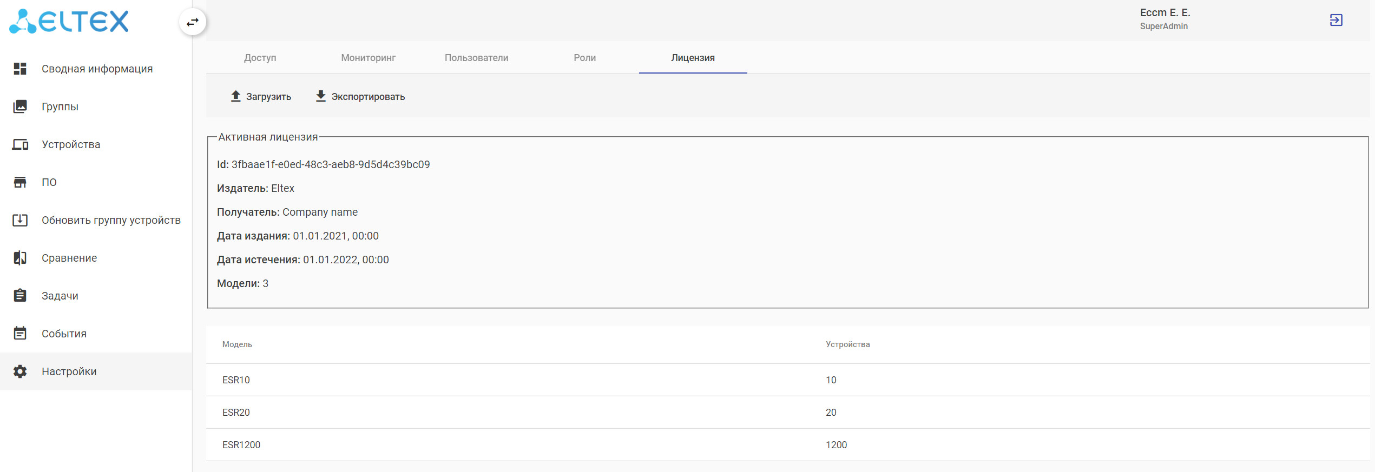Switch to the Доступ tab
The width and height of the screenshot is (1375, 472).
260,58
